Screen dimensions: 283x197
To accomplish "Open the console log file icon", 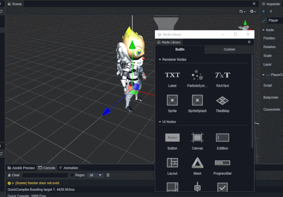I will tap(108, 175).
